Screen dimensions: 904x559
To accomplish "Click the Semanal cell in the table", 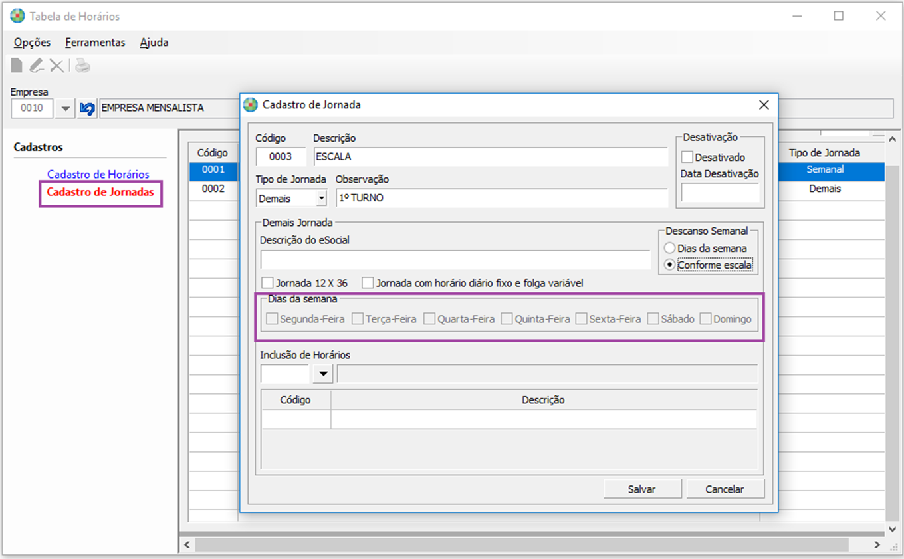I will pyautogui.click(x=825, y=169).
